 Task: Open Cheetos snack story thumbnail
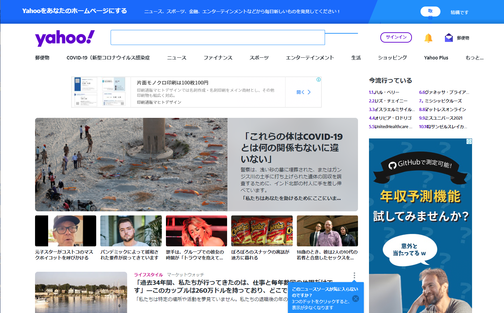click(262, 231)
